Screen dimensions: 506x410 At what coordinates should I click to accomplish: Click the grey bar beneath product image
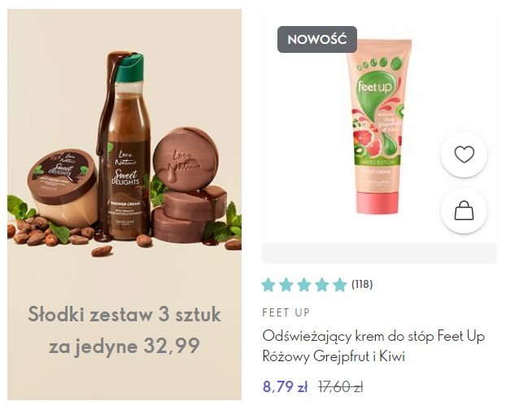click(x=379, y=253)
